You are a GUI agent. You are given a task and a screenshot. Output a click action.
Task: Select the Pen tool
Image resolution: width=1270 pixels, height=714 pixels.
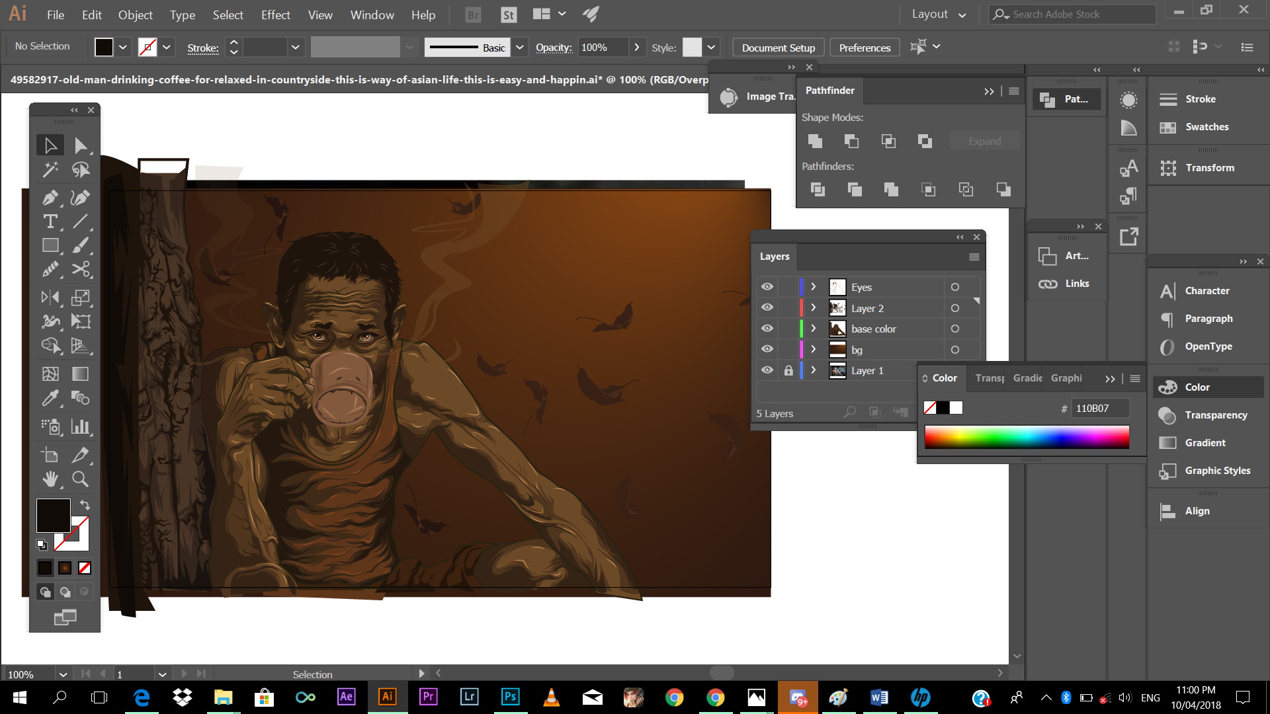50,197
